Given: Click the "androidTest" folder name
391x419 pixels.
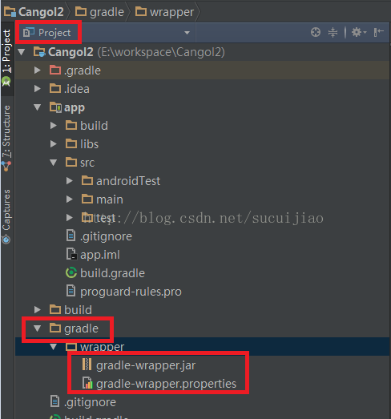Looking at the screenshot, I should pyautogui.click(x=128, y=181).
